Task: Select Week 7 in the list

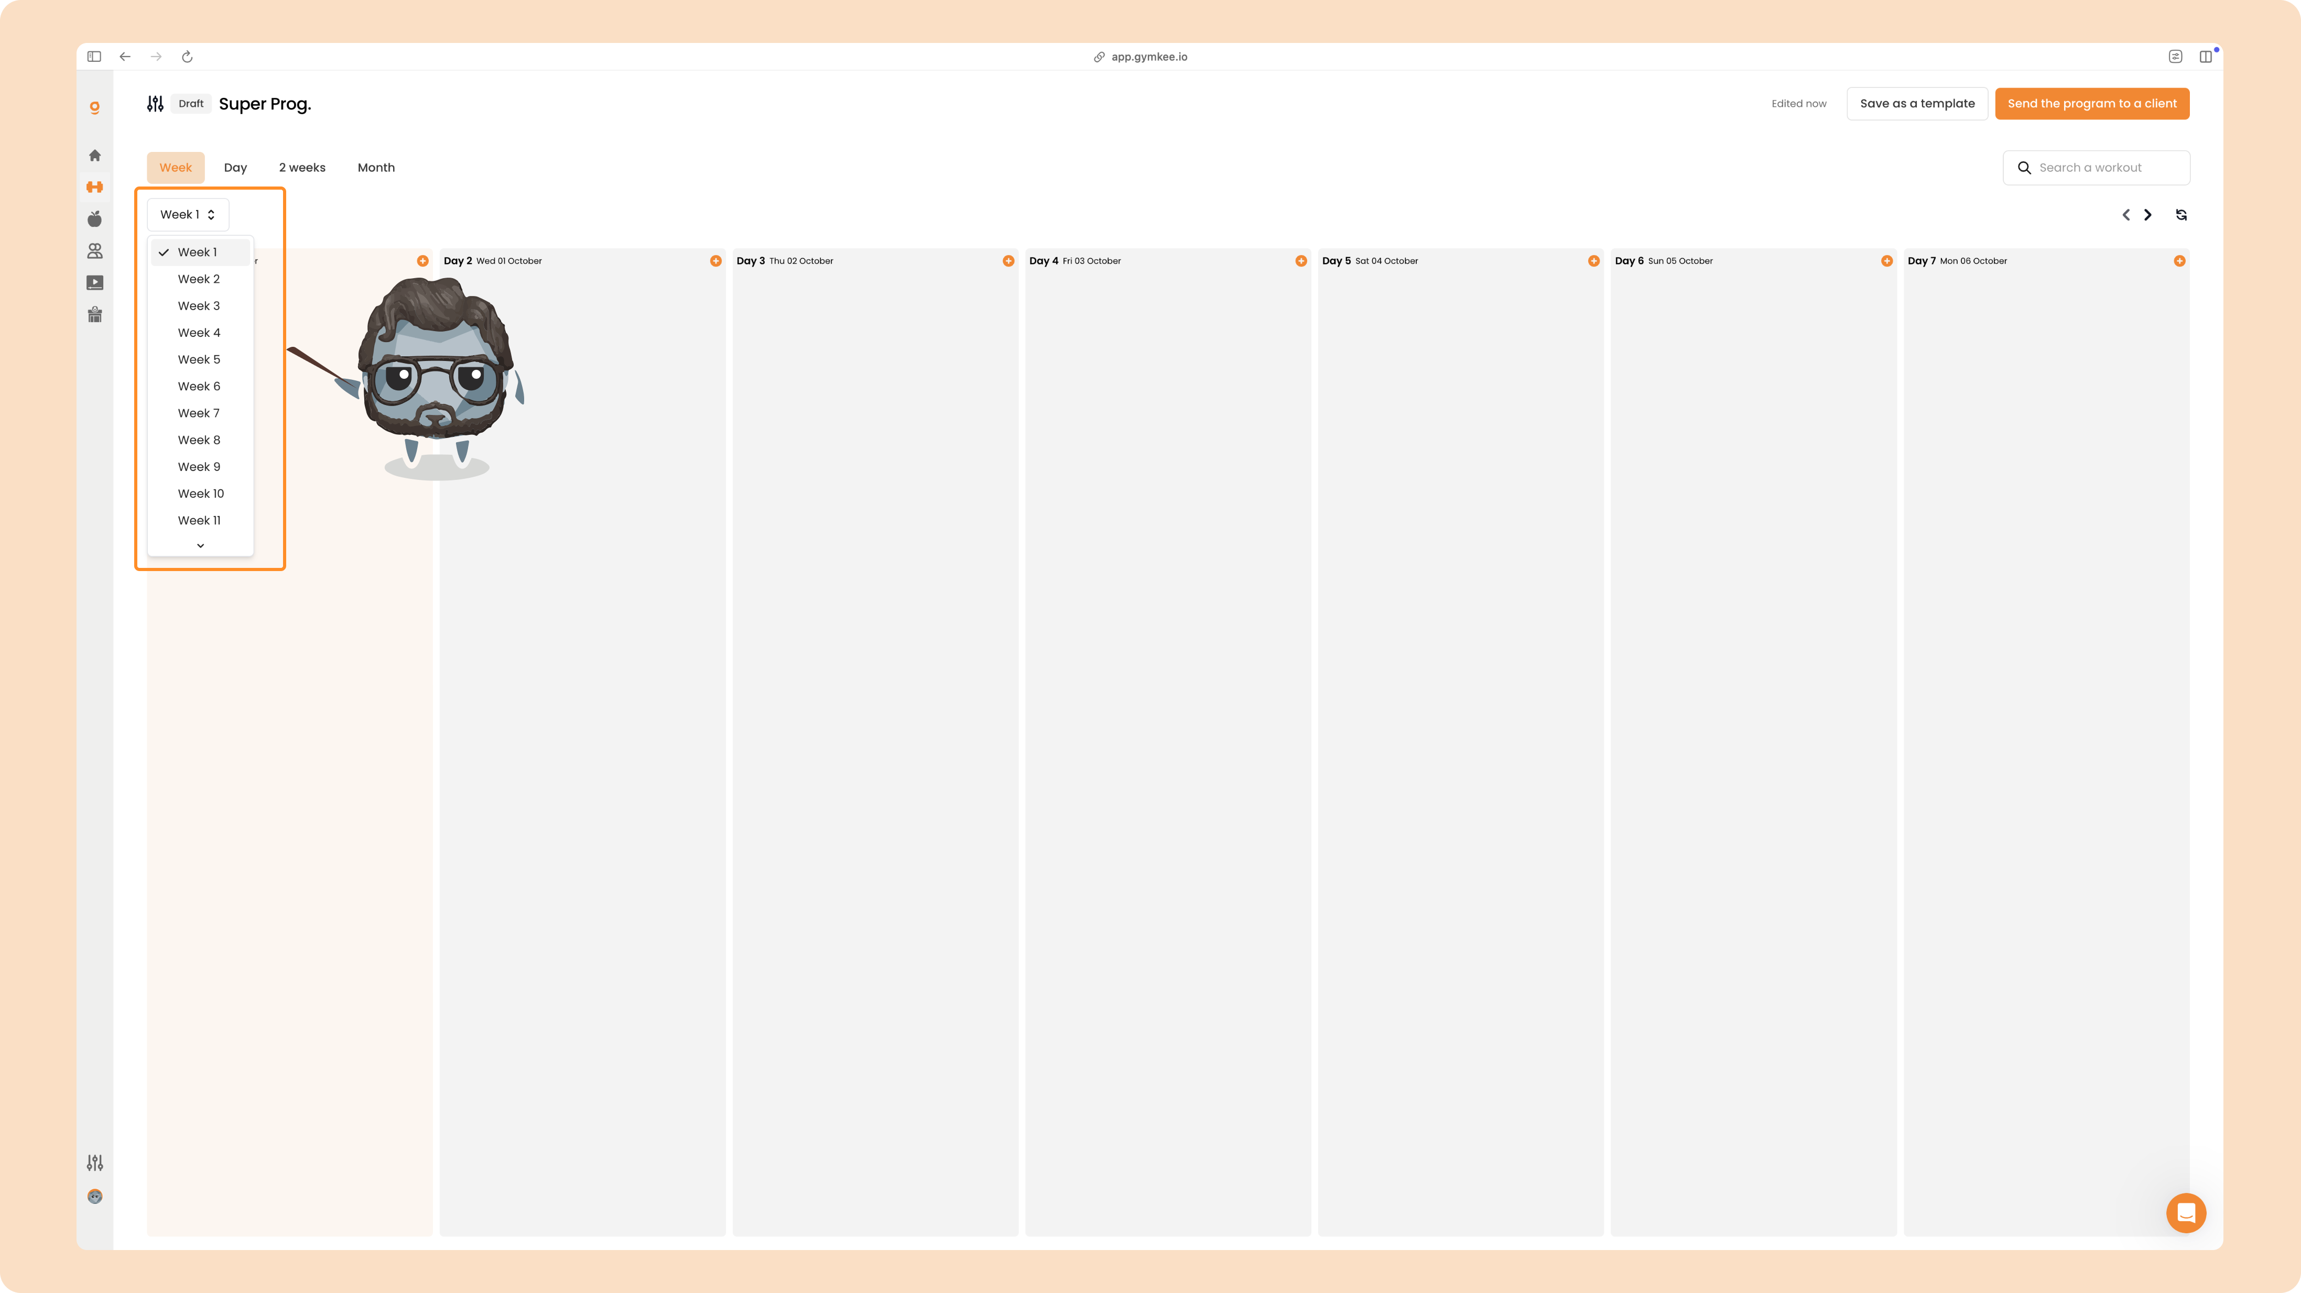Action: (200, 412)
